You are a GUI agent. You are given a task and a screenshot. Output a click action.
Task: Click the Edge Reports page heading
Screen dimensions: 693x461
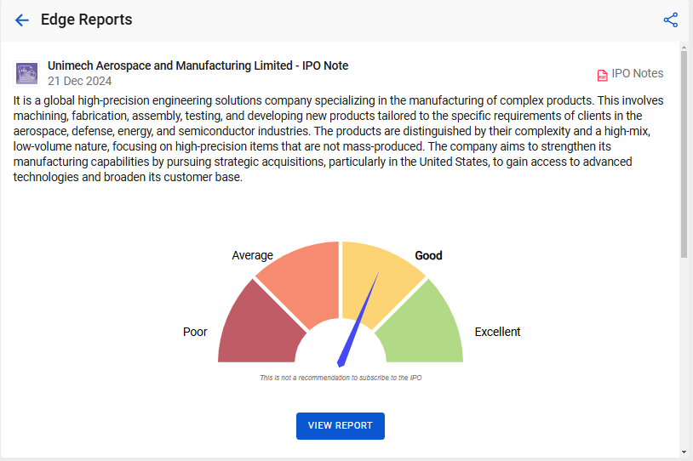[x=86, y=20]
